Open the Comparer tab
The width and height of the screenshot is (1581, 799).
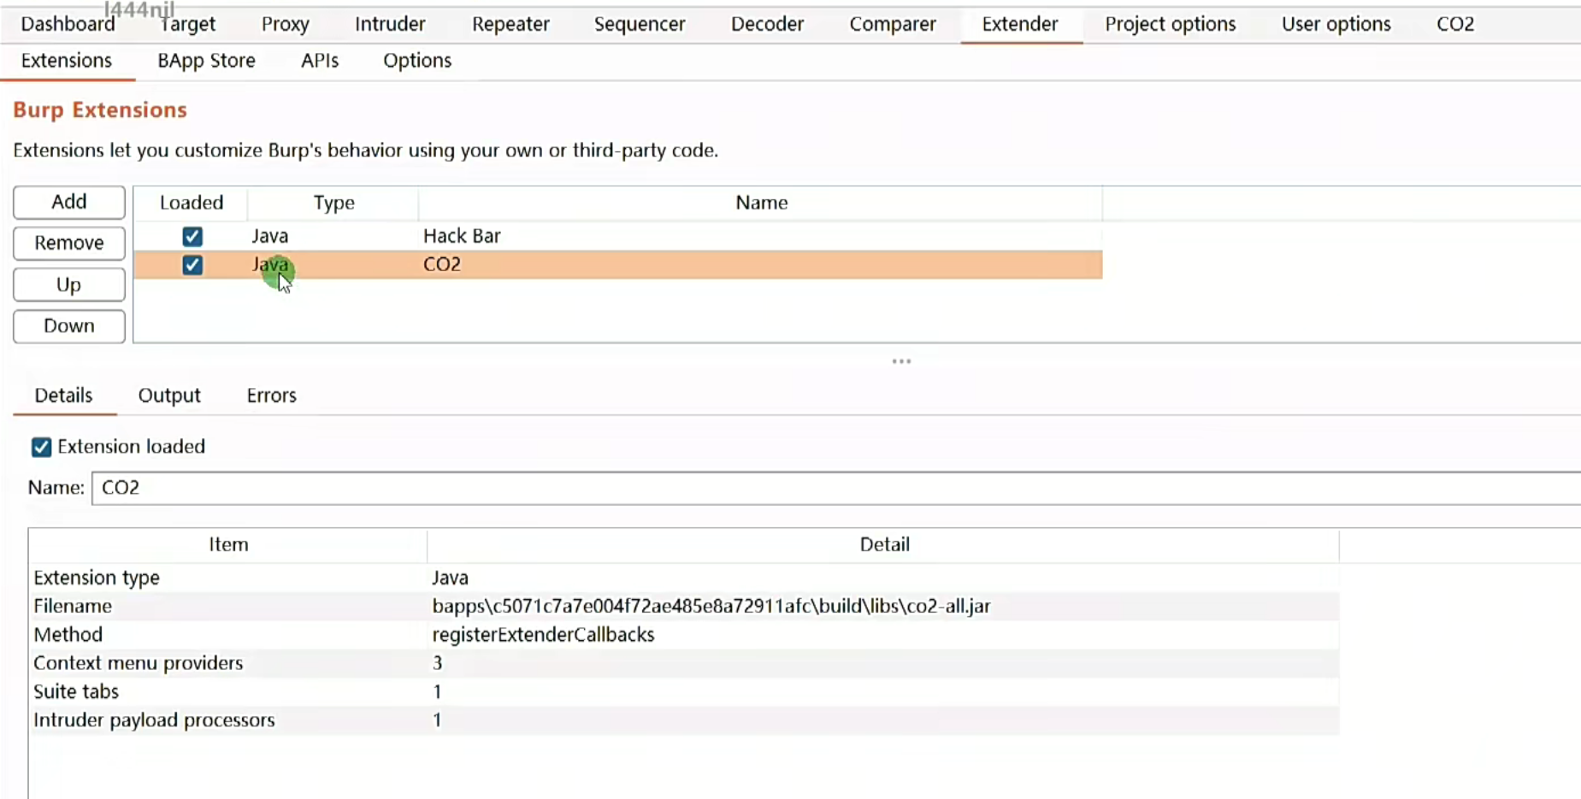(x=893, y=24)
